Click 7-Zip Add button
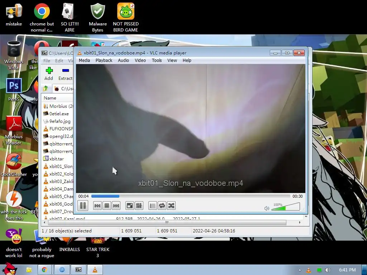The height and width of the screenshot is (275, 367). coord(49,74)
